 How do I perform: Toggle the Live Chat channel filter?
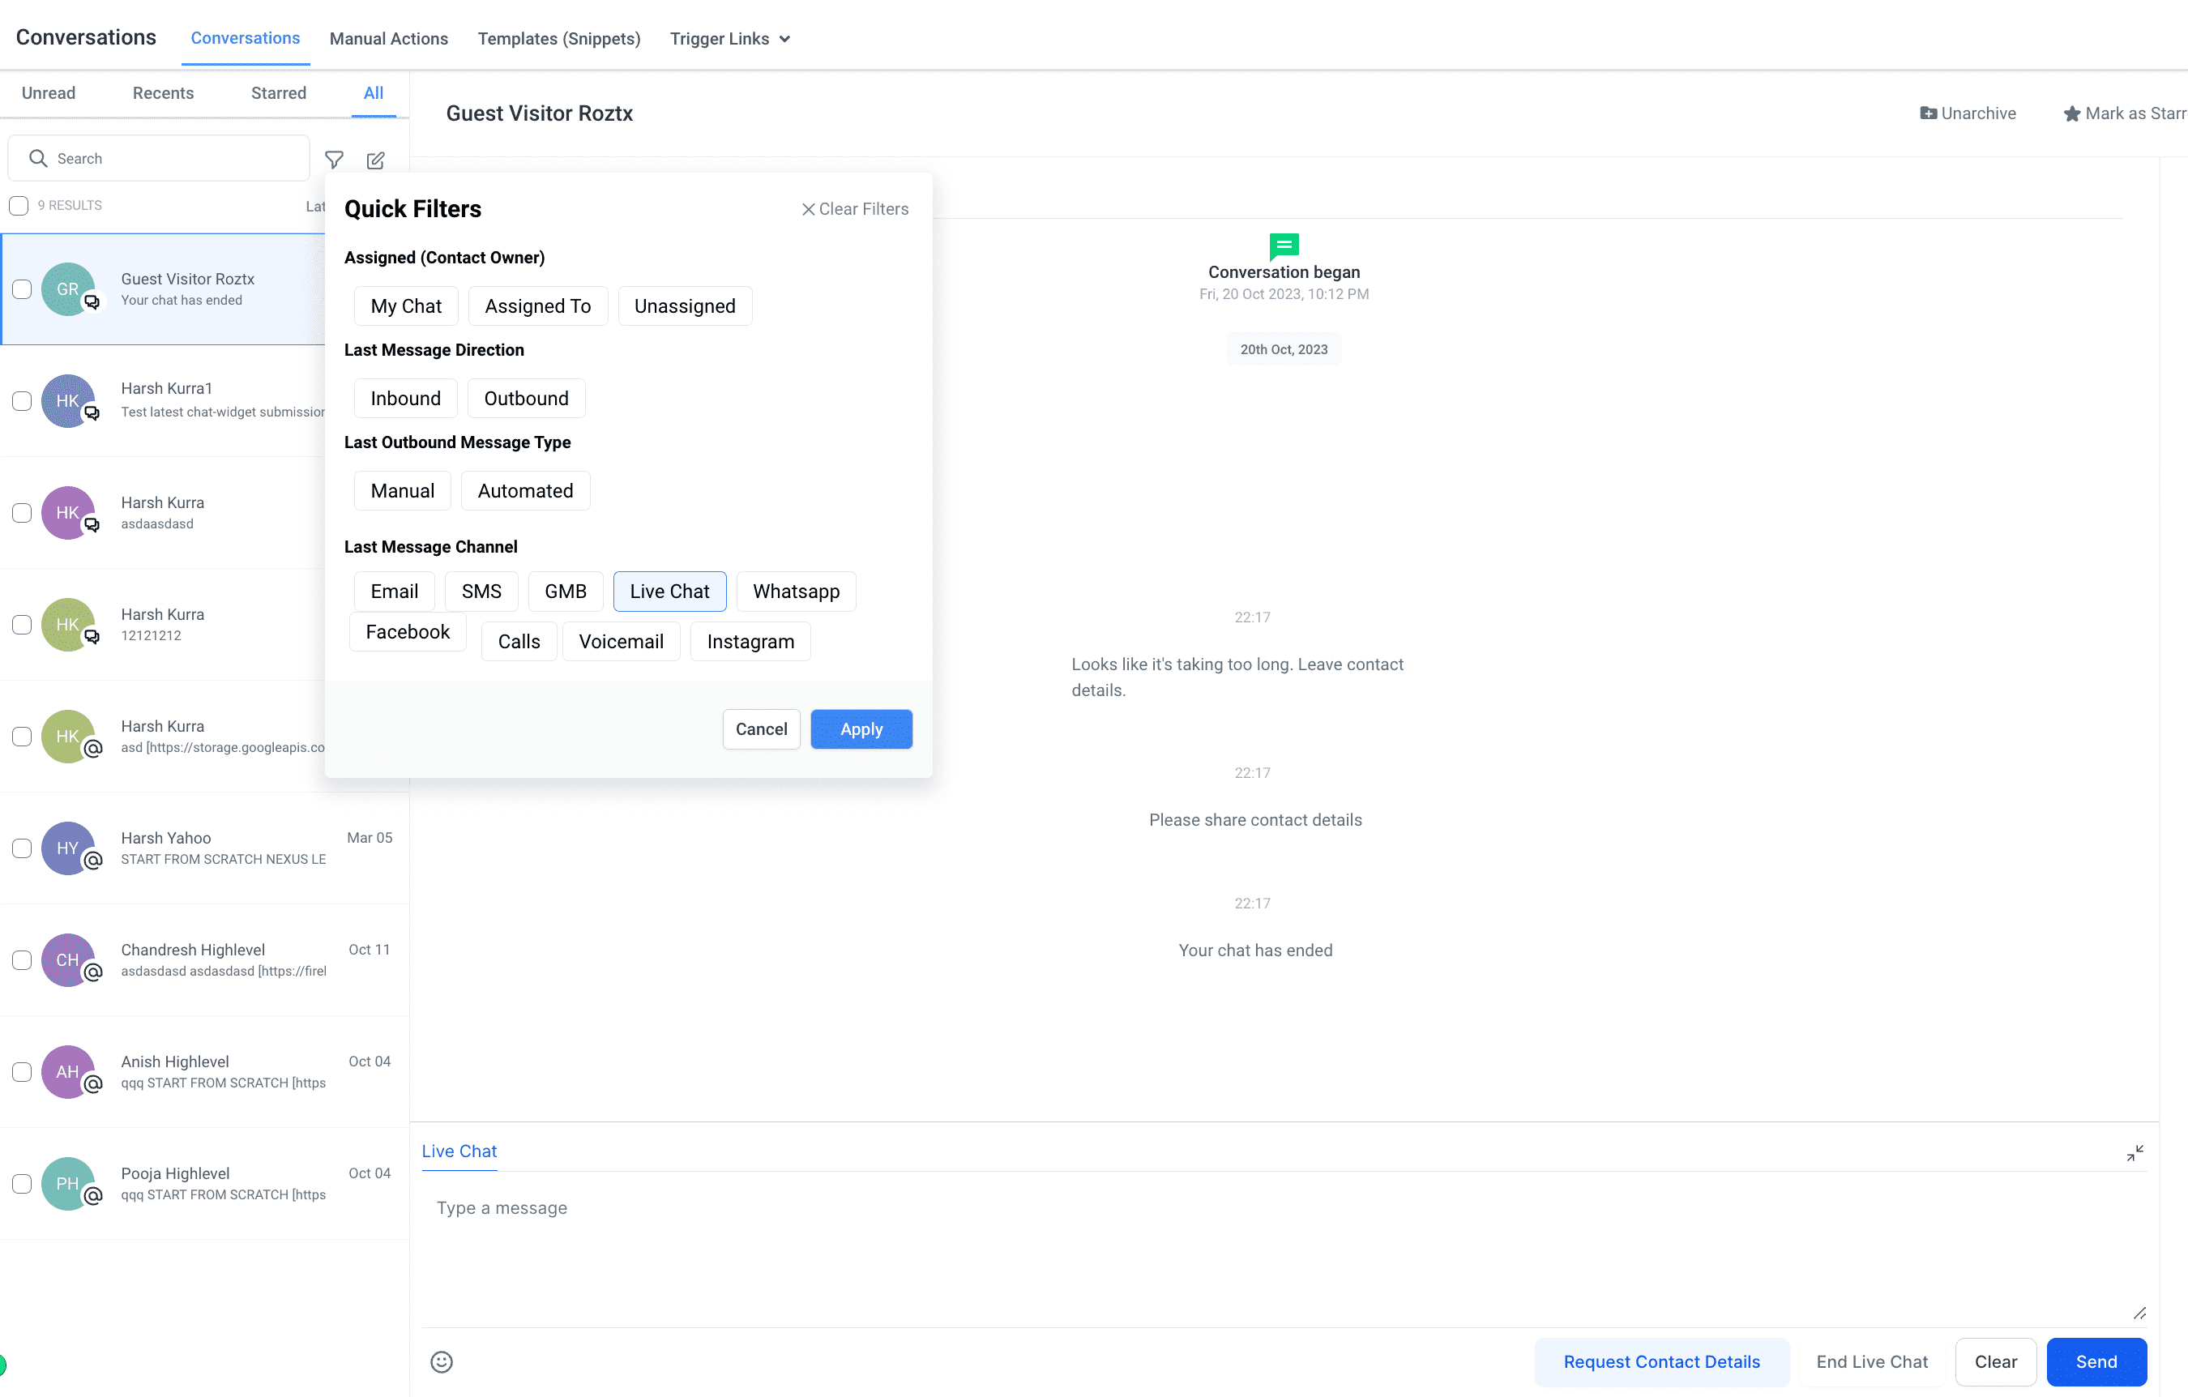point(669,592)
